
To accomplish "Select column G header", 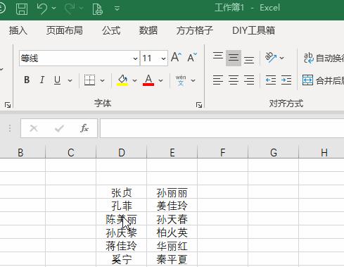I will (x=274, y=153).
